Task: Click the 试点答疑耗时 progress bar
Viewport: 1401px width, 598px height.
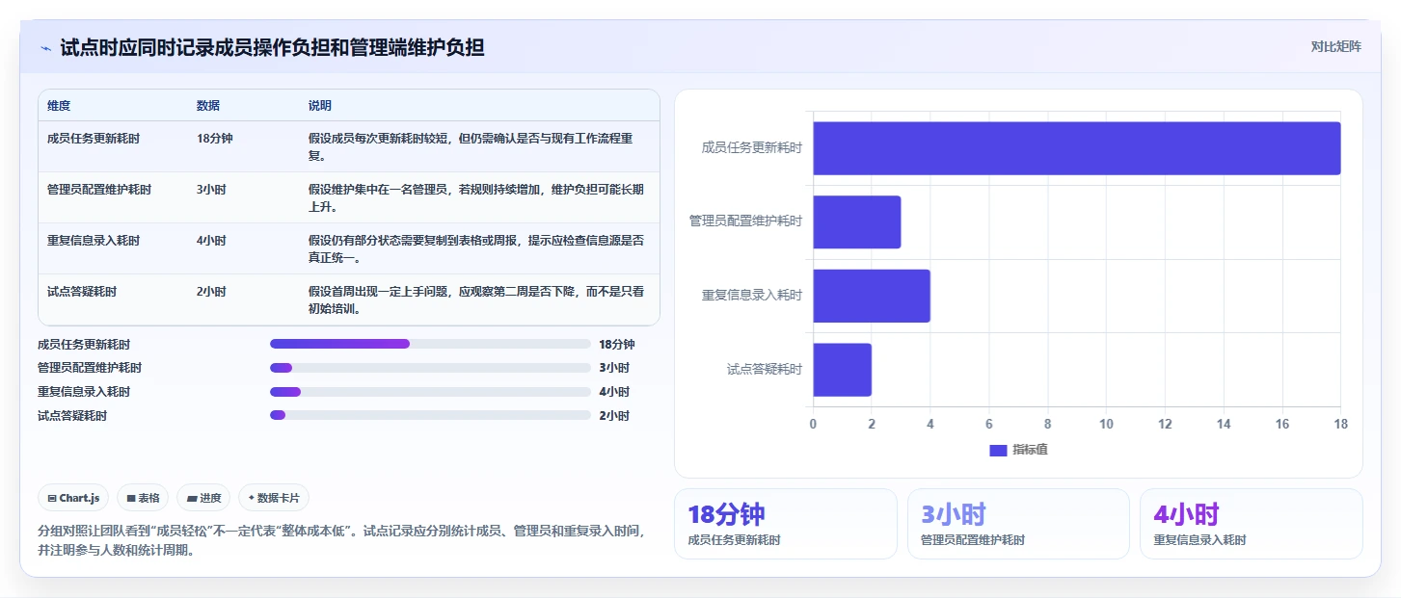Action: pos(430,415)
